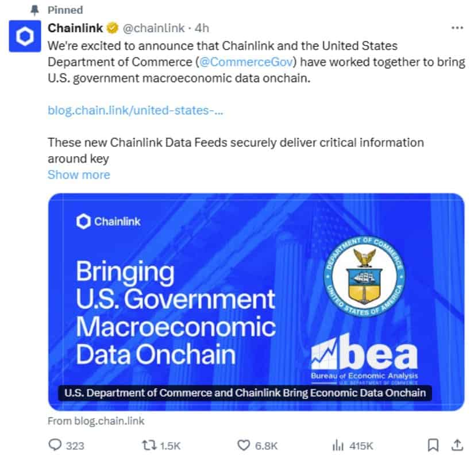This screenshot has width=474, height=460.
Task: Open the three-dot more options menu
Action: [x=457, y=28]
